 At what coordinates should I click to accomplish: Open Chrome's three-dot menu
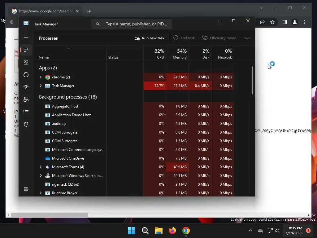tap(305, 22)
